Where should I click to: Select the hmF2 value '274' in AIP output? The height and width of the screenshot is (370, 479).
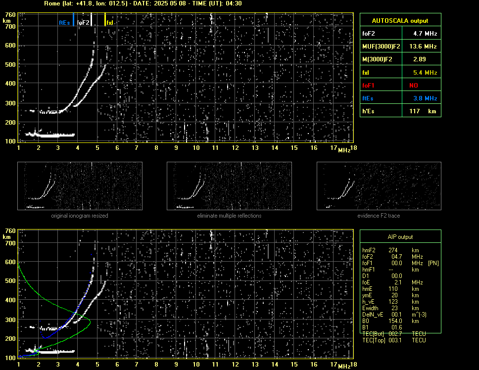393,250
